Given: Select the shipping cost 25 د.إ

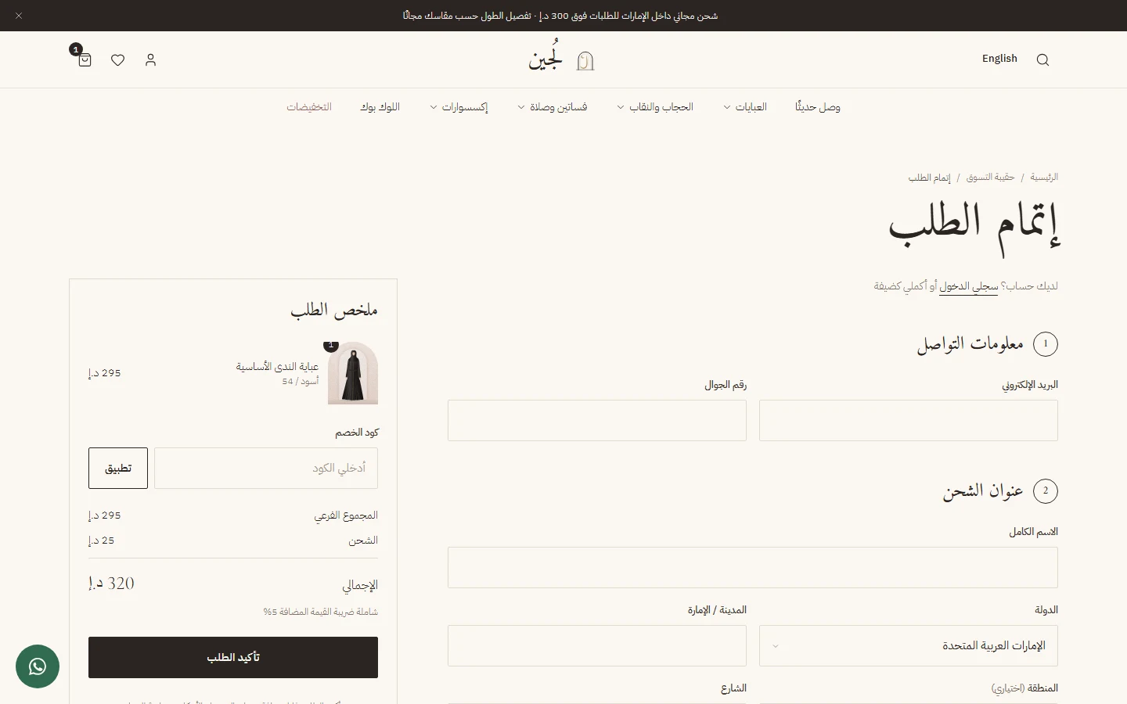Looking at the screenshot, I should tap(102, 541).
